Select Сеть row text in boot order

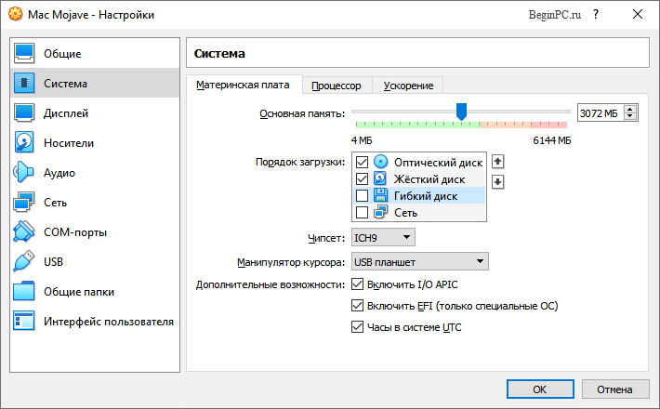click(406, 213)
